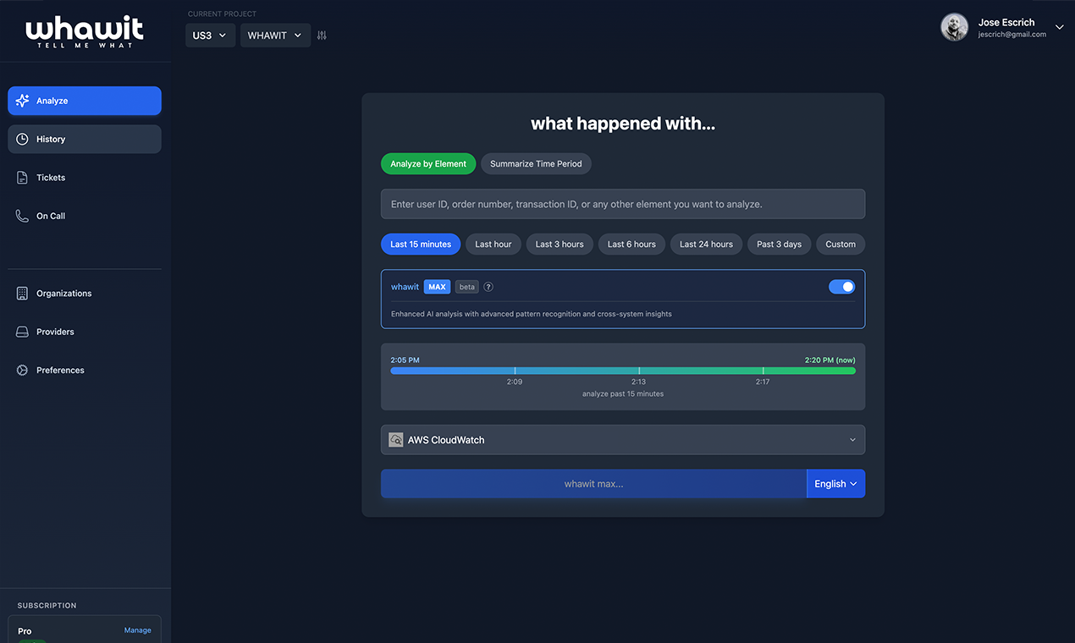The width and height of the screenshot is (1075, 643).
Task: Choose the Last 3 hours range
Action: click(560, 245)
